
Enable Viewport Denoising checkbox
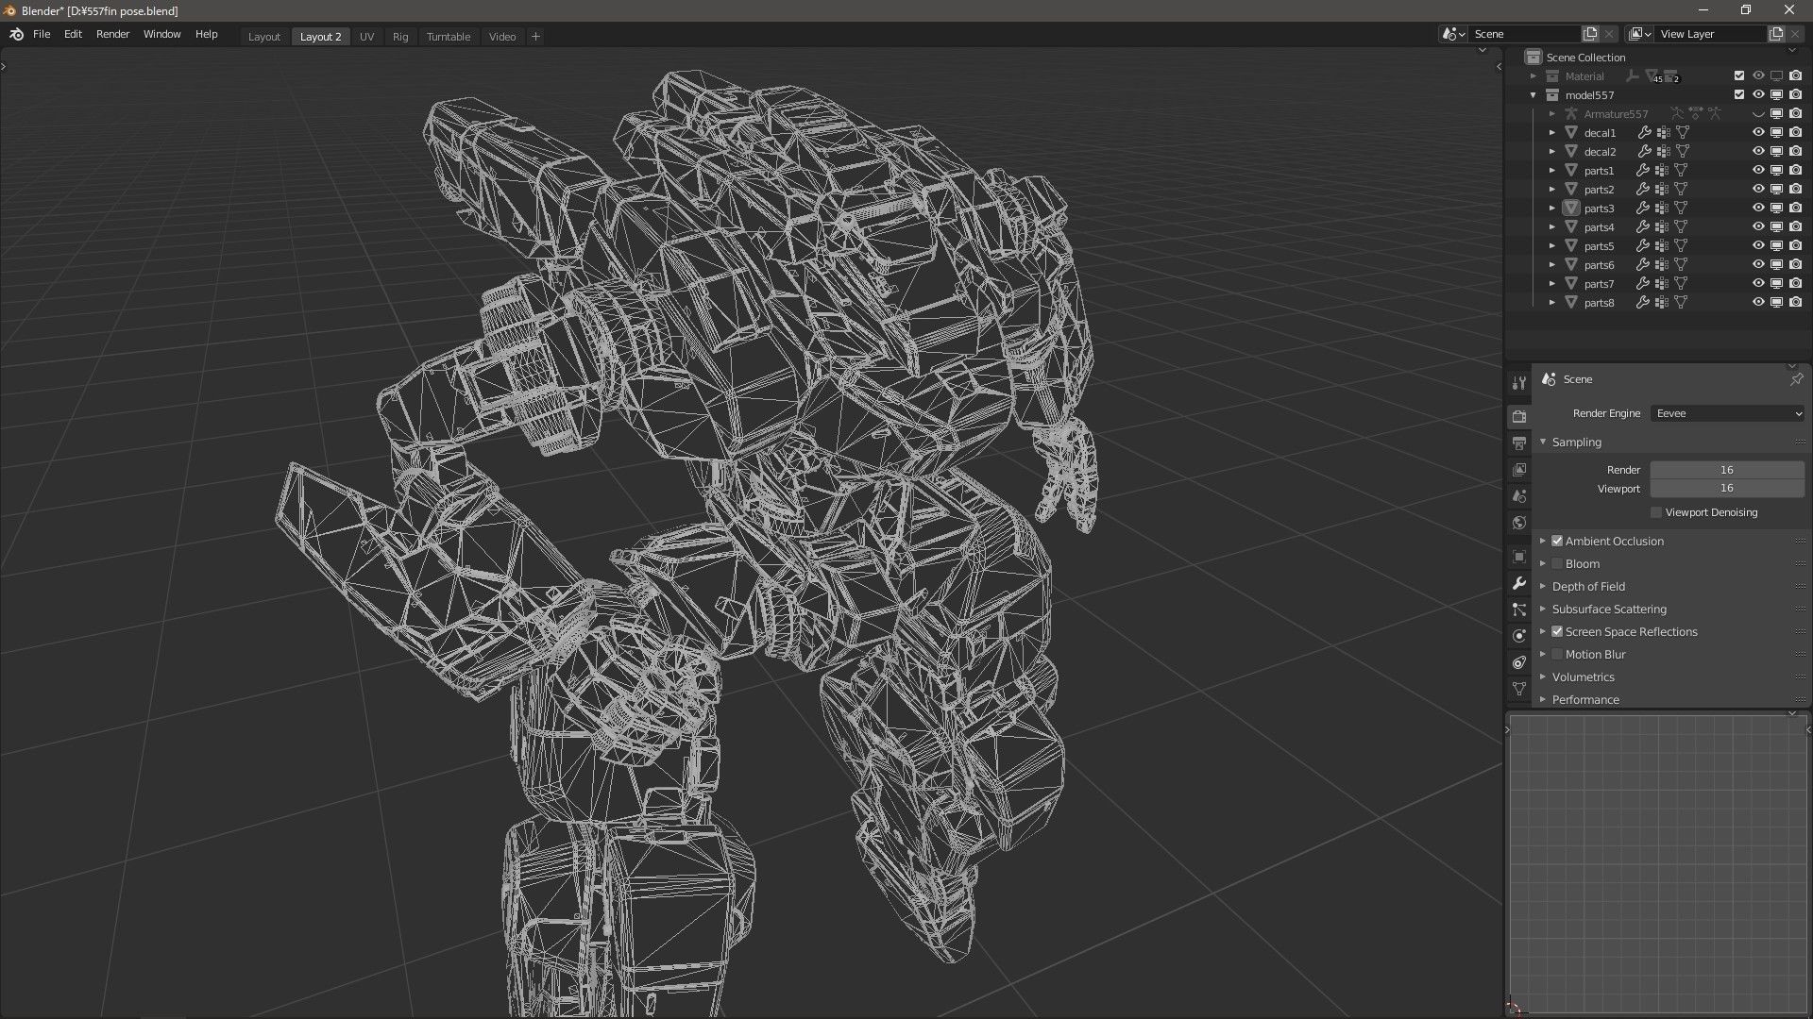tap(1656, 512)
